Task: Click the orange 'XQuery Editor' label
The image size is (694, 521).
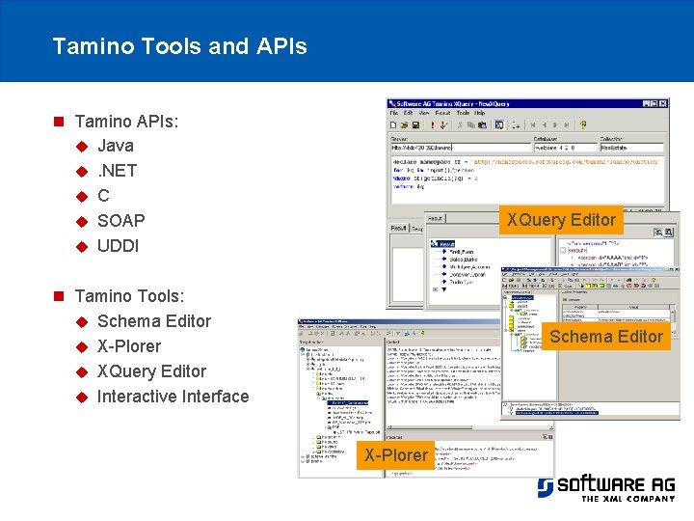Action: (x=561, y=220)
